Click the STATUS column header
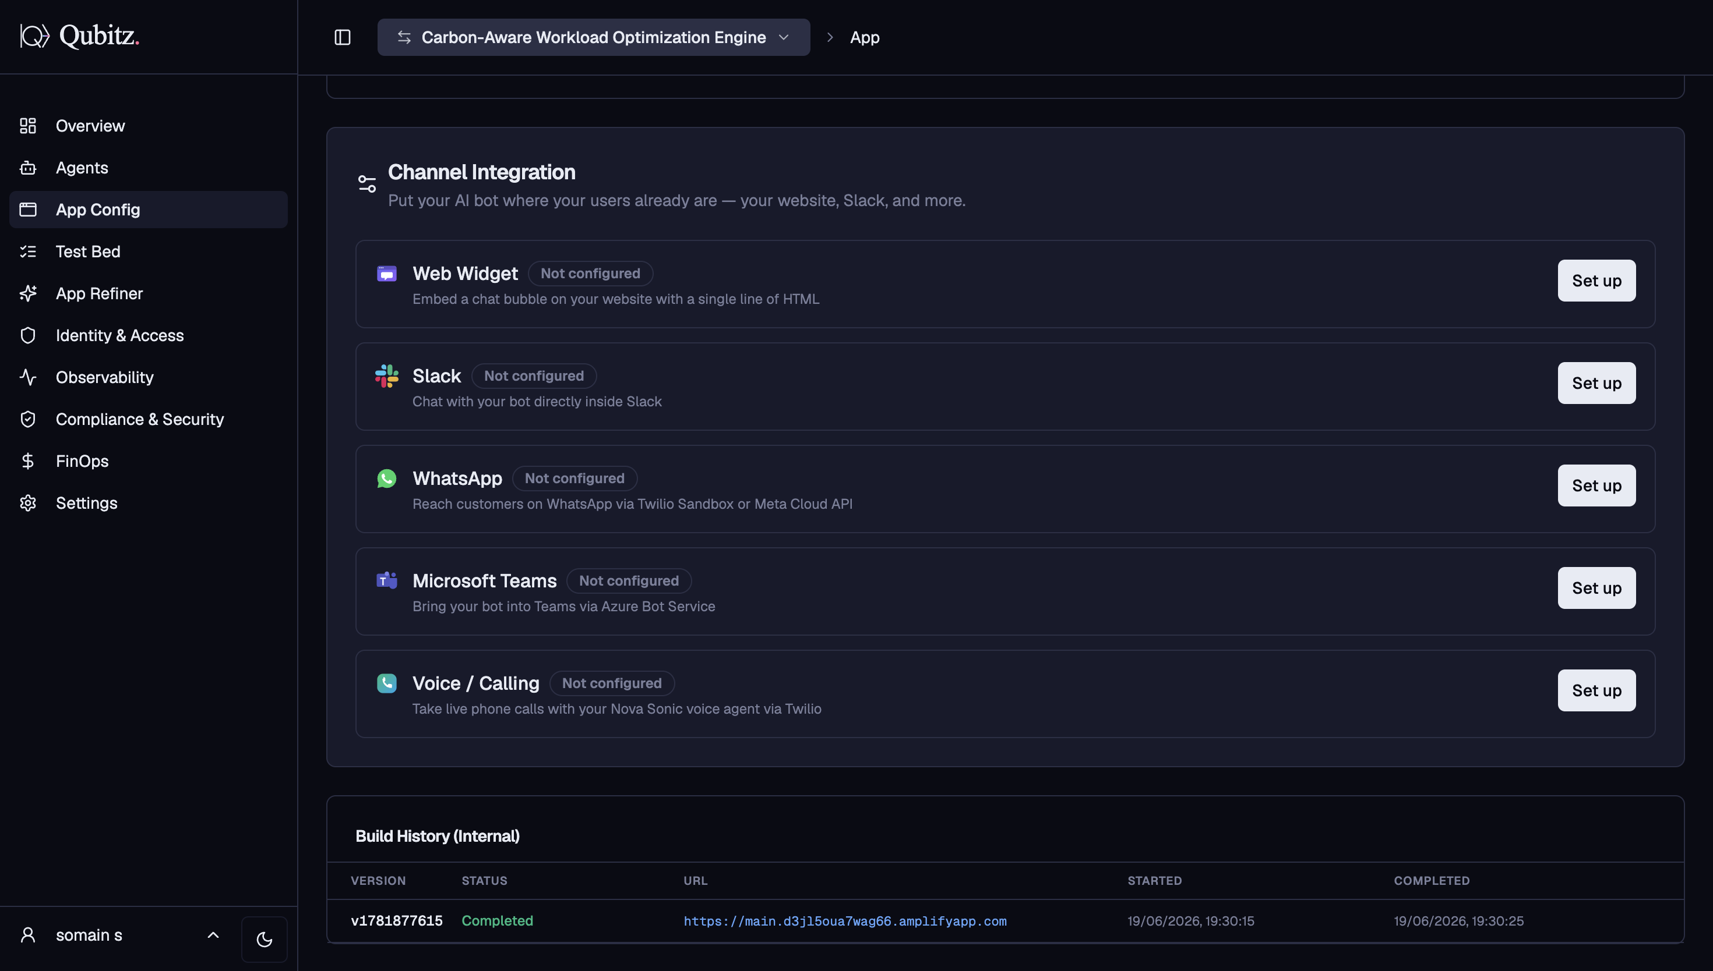Screen dimensions: 1713x971 tap(484, 881)
